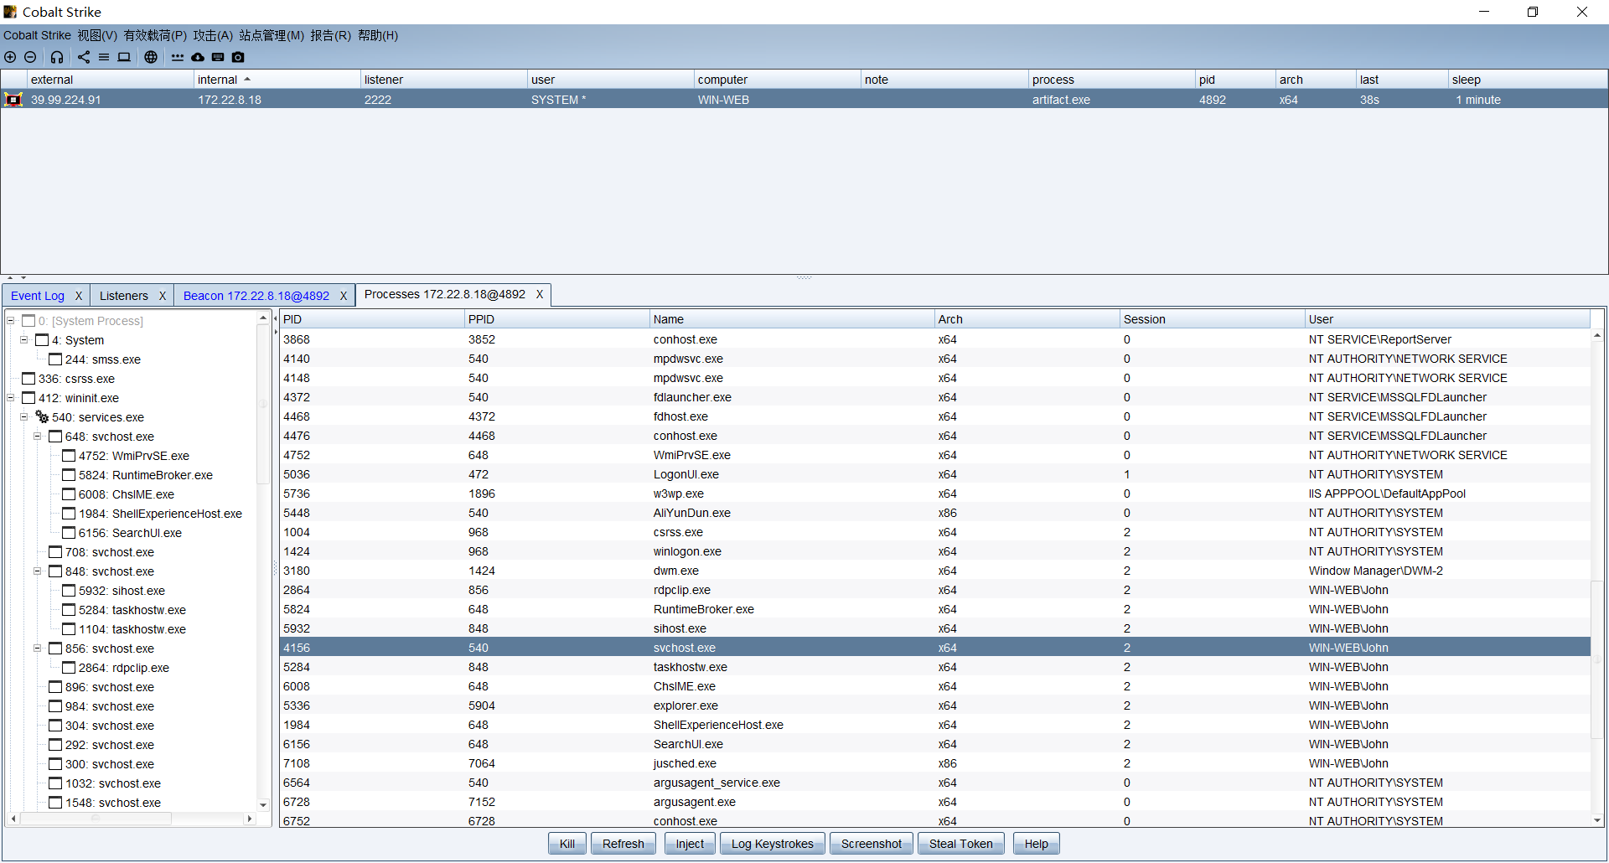Show the pivot graph share icon view

pos(84,57)
